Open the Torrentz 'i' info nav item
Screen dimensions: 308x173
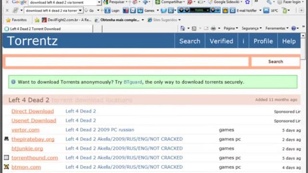[x=244, y=41]
